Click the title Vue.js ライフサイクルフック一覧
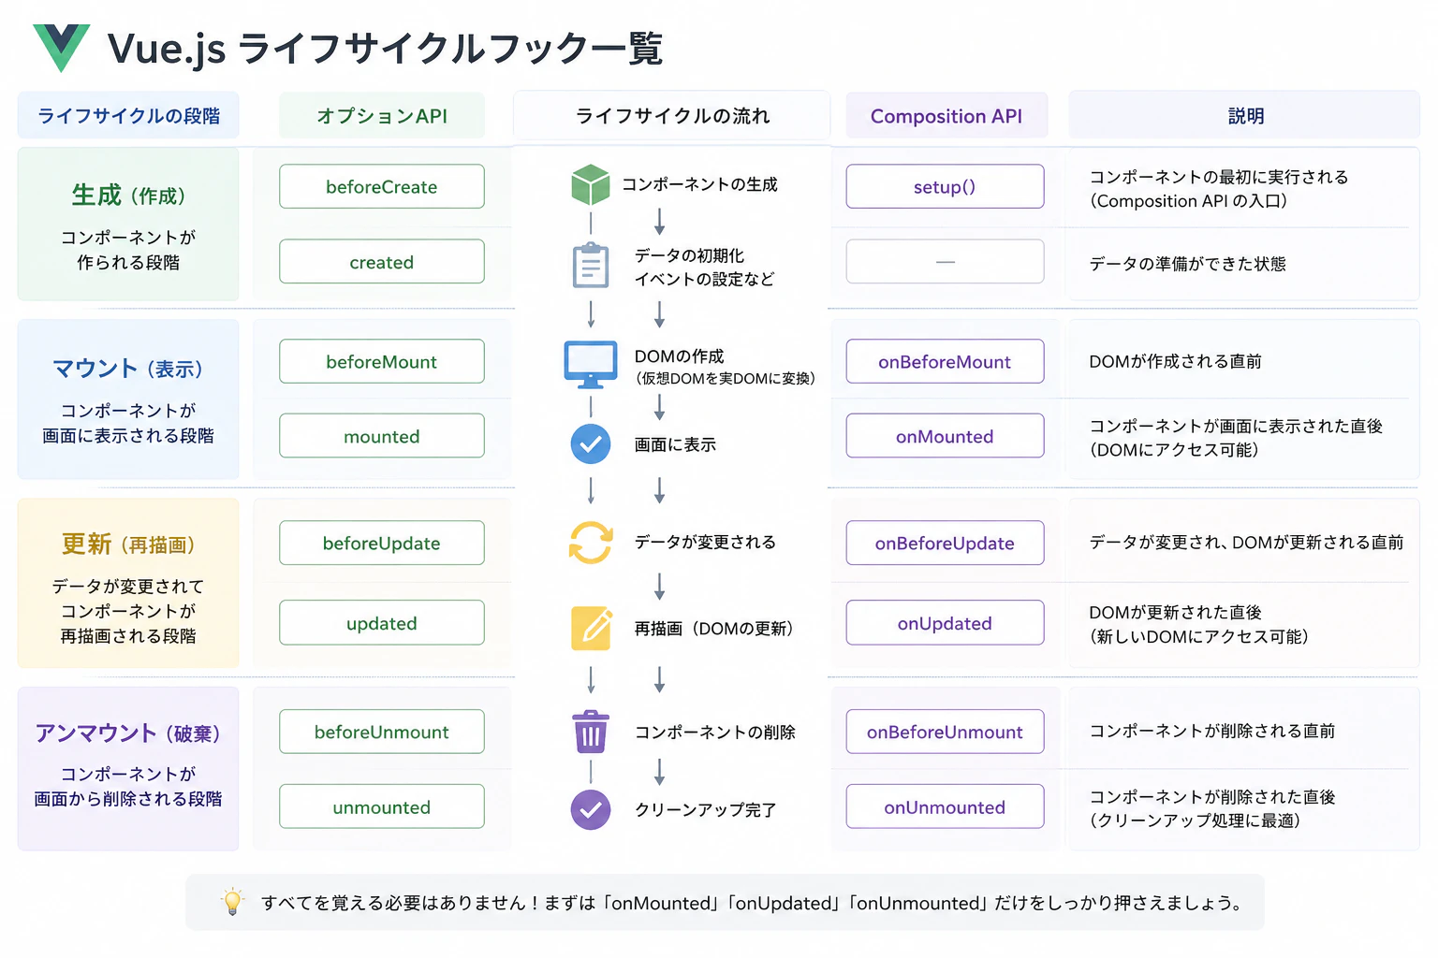Viewport: 1438px width, 958px height. [385, 49]
